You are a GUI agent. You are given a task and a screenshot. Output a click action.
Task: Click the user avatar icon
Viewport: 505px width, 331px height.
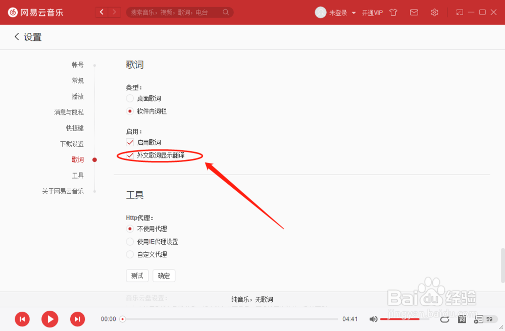[x=321, y=13]
